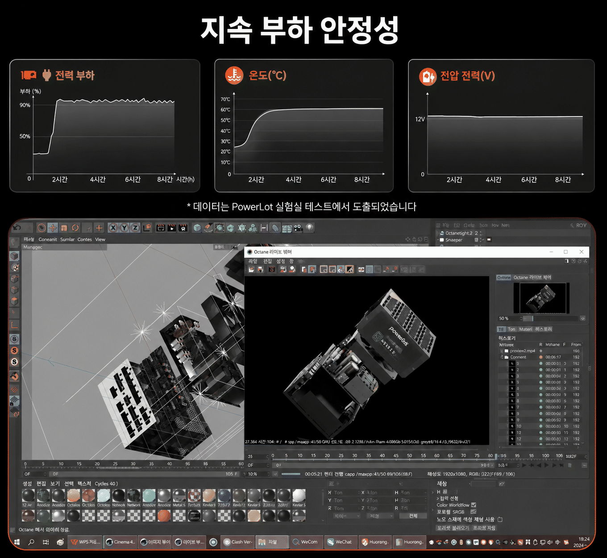Open the View menu in viewport
The height and width of the screenshot is (558, 607).
[x=100, y=240]
